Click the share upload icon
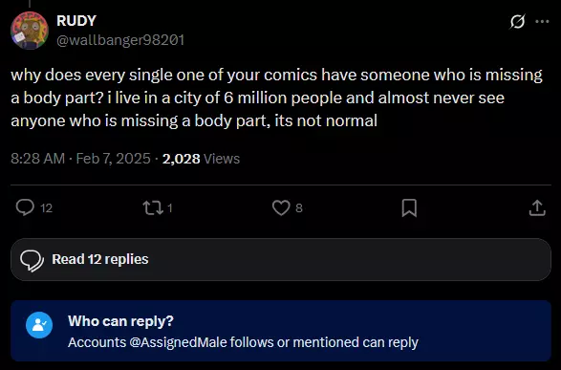 [x=537, y=207]
